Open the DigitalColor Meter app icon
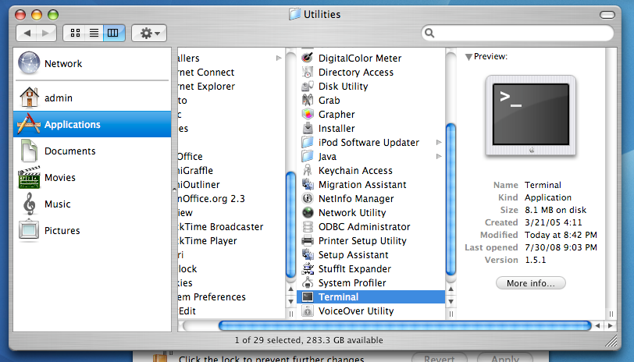The image size is (634, 362). coord(308,58)
